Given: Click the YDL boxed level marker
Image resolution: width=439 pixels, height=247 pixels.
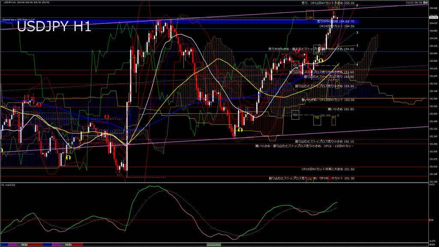Looking at the screenshot, I should coord(317,117).
